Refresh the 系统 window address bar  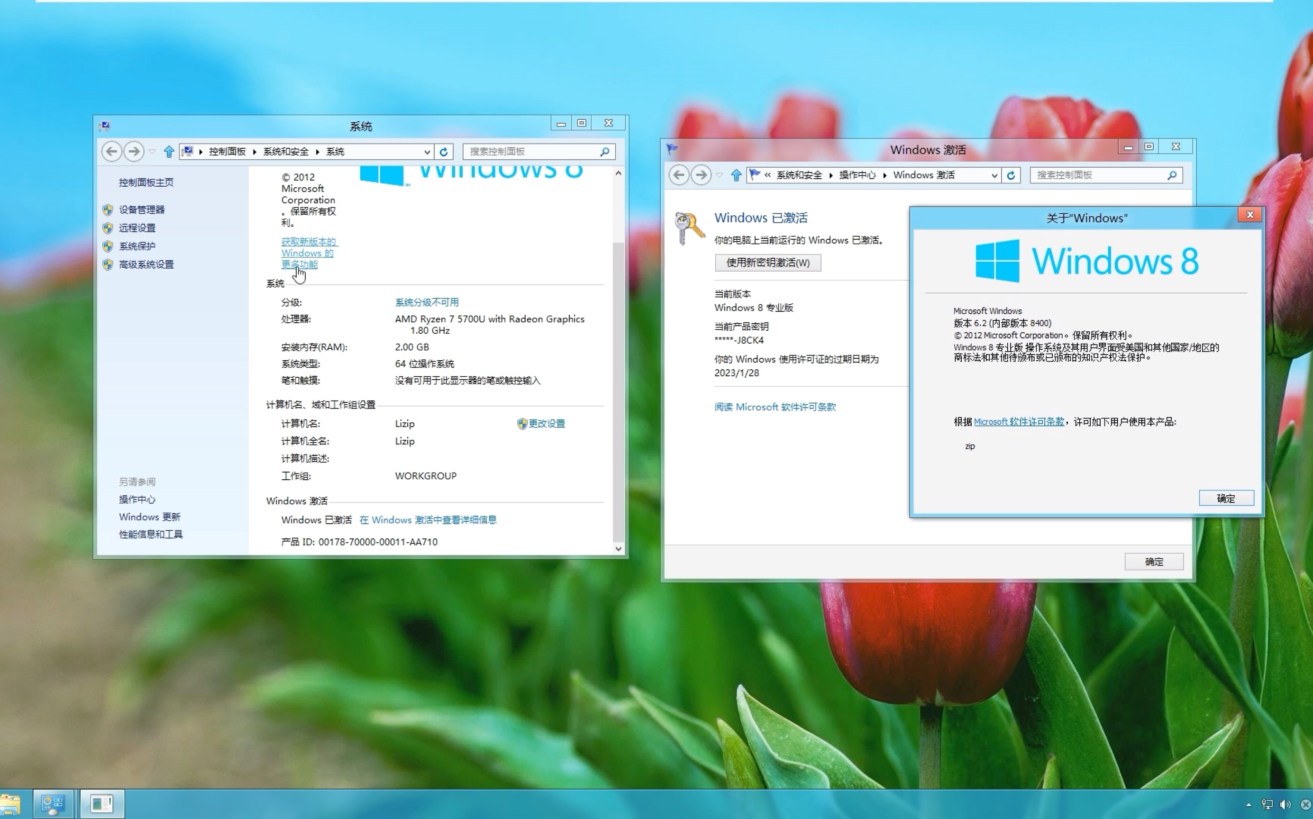click(x=444, y=152)
